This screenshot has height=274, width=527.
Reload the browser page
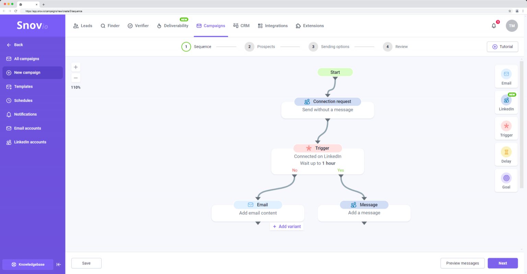point(16,11)
